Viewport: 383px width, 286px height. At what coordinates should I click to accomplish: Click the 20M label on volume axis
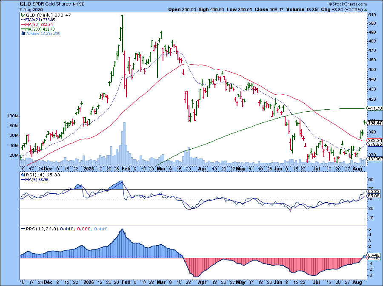coord(14,155)
